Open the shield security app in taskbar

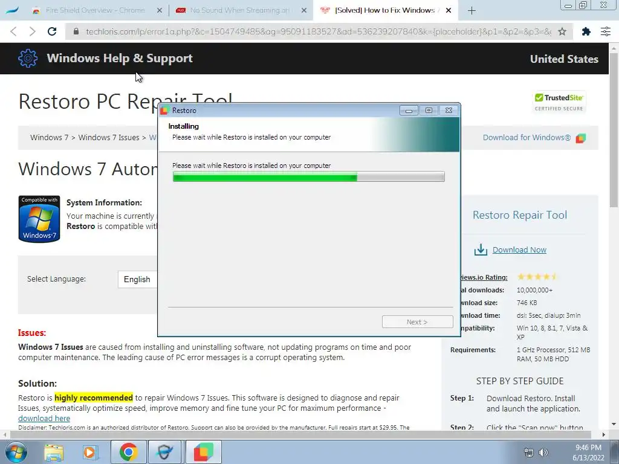point(165,452)
